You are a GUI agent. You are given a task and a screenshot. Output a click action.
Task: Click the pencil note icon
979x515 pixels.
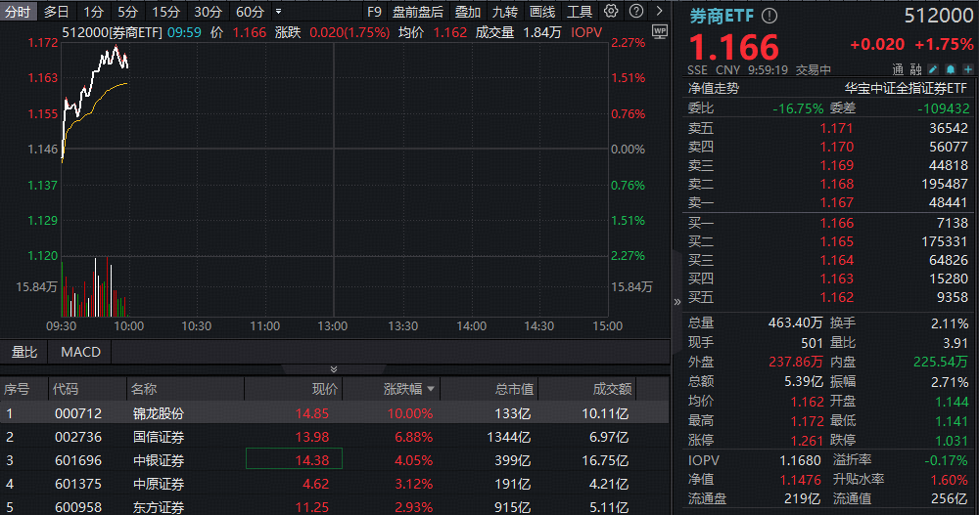(933, 69)
